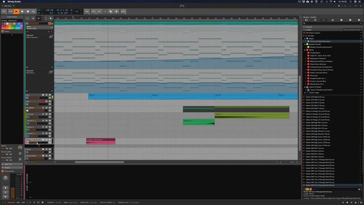Expand the Classic Drum Machines node
Image resolution: width=364 pixels, height=205 pixels.
tap(307, 64)
